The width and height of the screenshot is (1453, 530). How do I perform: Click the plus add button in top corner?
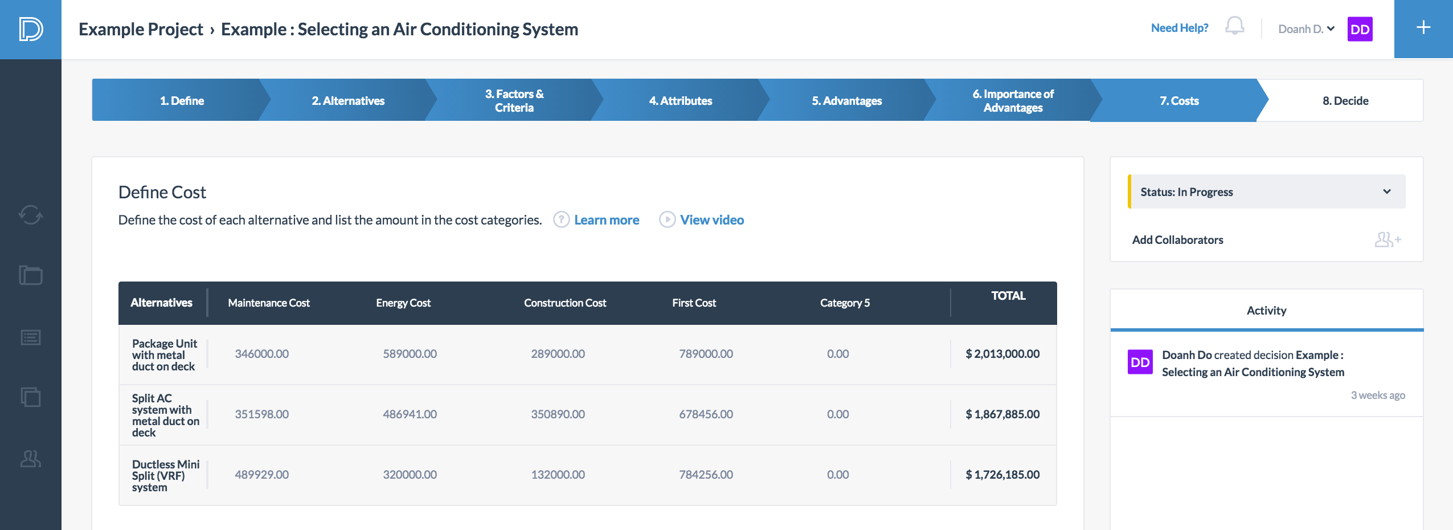point(1423,27)
